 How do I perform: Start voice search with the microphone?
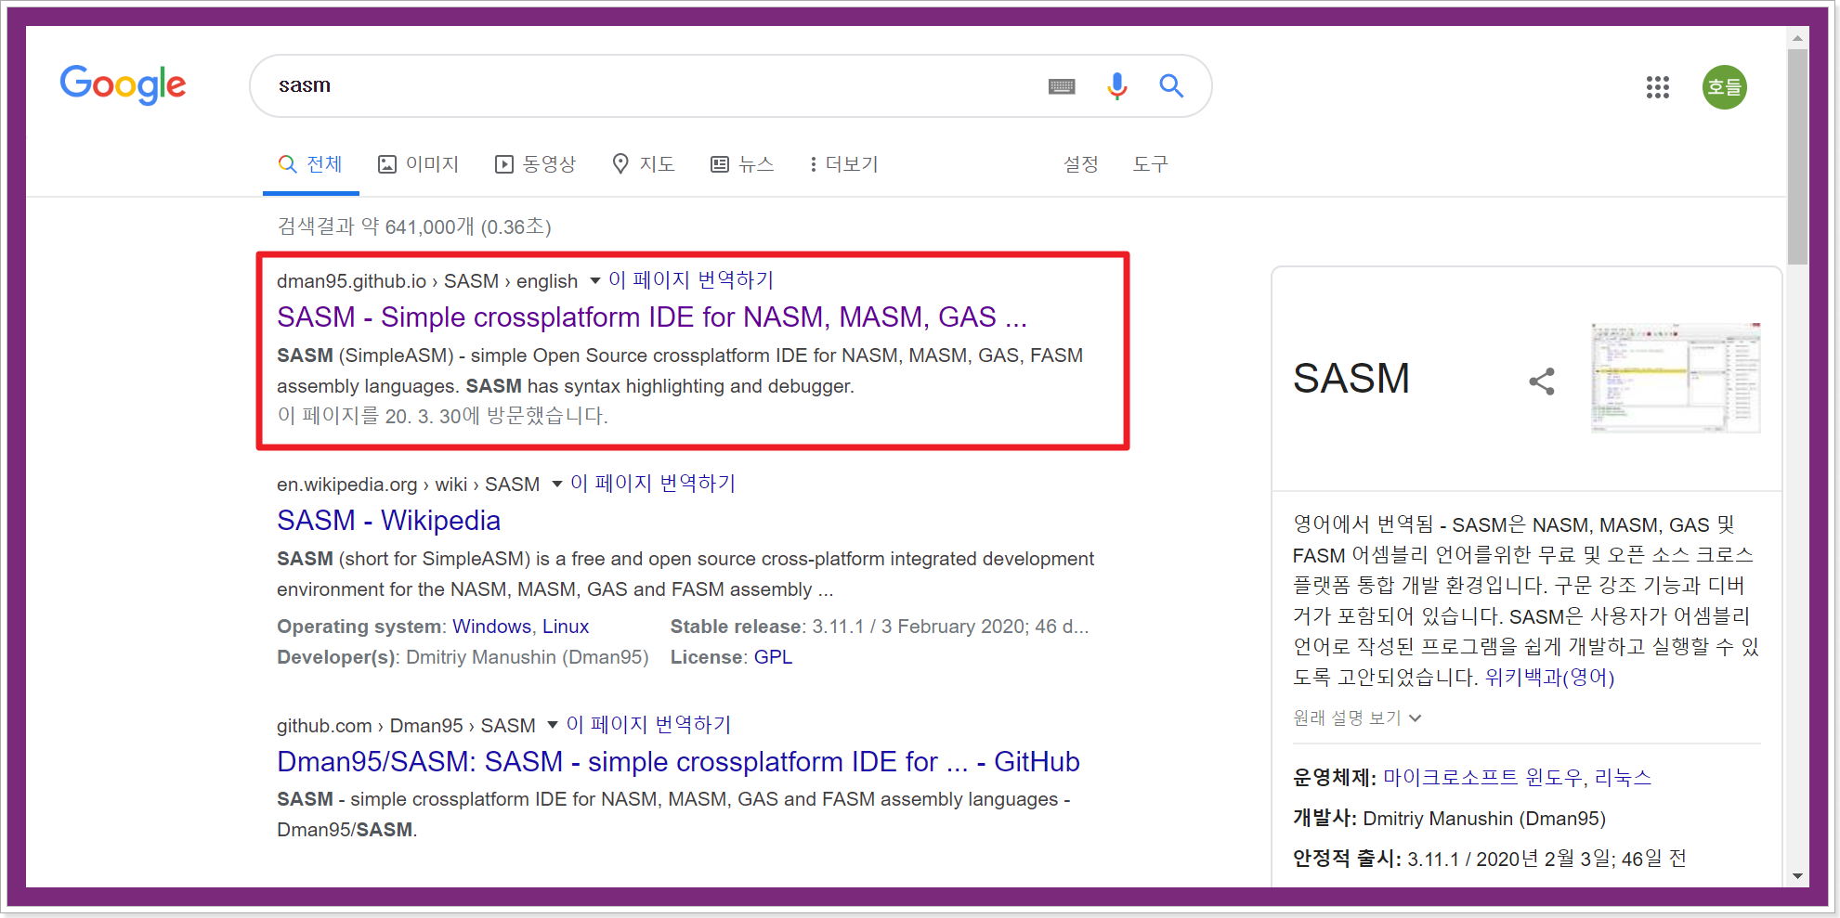[1117, 86]
